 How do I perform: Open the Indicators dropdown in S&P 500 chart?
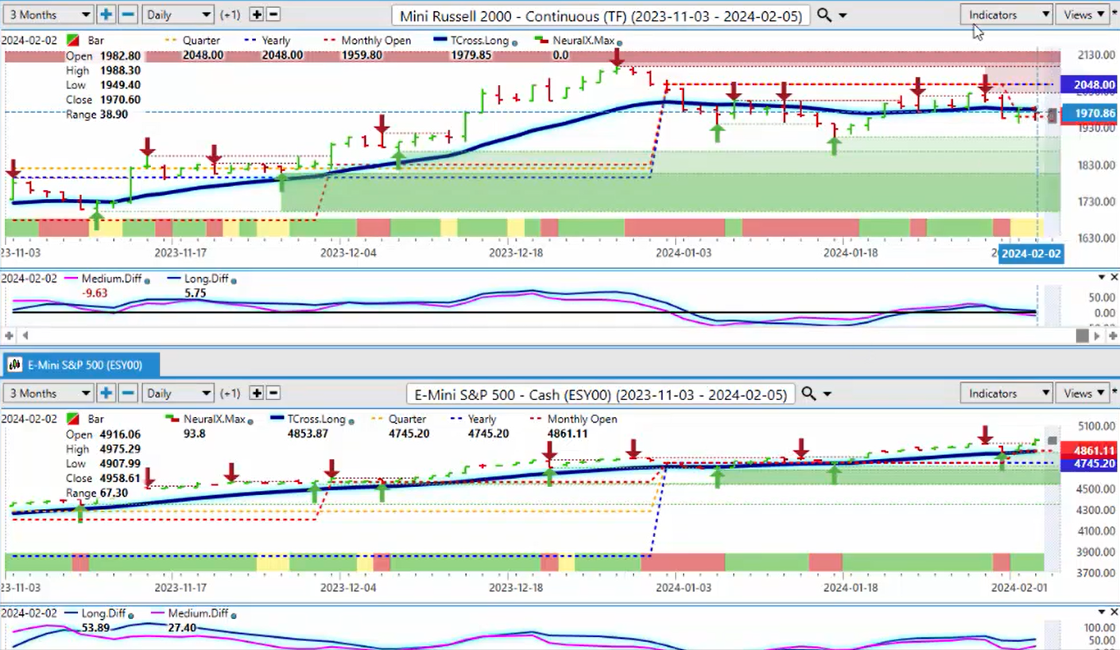pos(1006,393)
